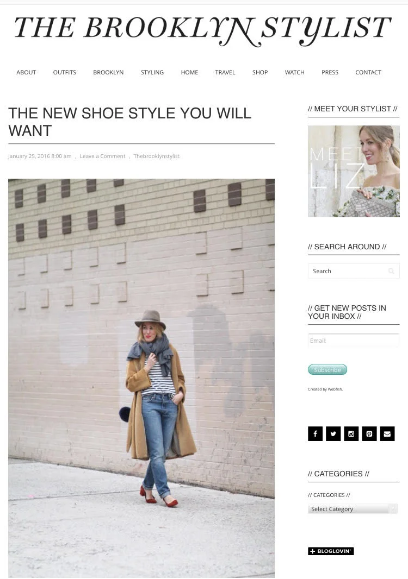Open the Meet Liz stylist thumbnail
This screenshot has height=579, width=408.
point(354,171)
